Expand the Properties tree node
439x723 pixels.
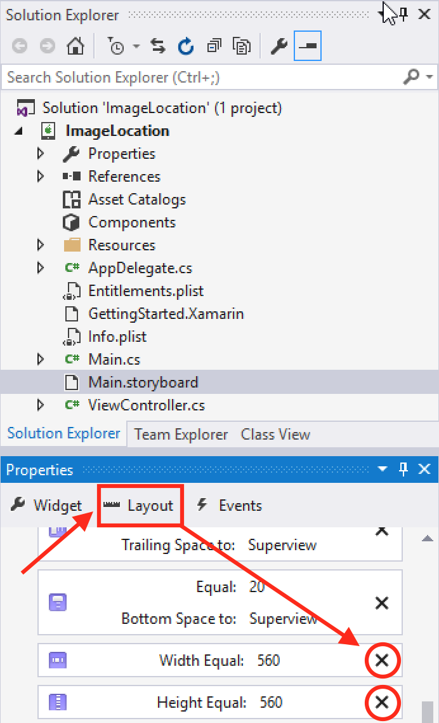coord(41,154)
